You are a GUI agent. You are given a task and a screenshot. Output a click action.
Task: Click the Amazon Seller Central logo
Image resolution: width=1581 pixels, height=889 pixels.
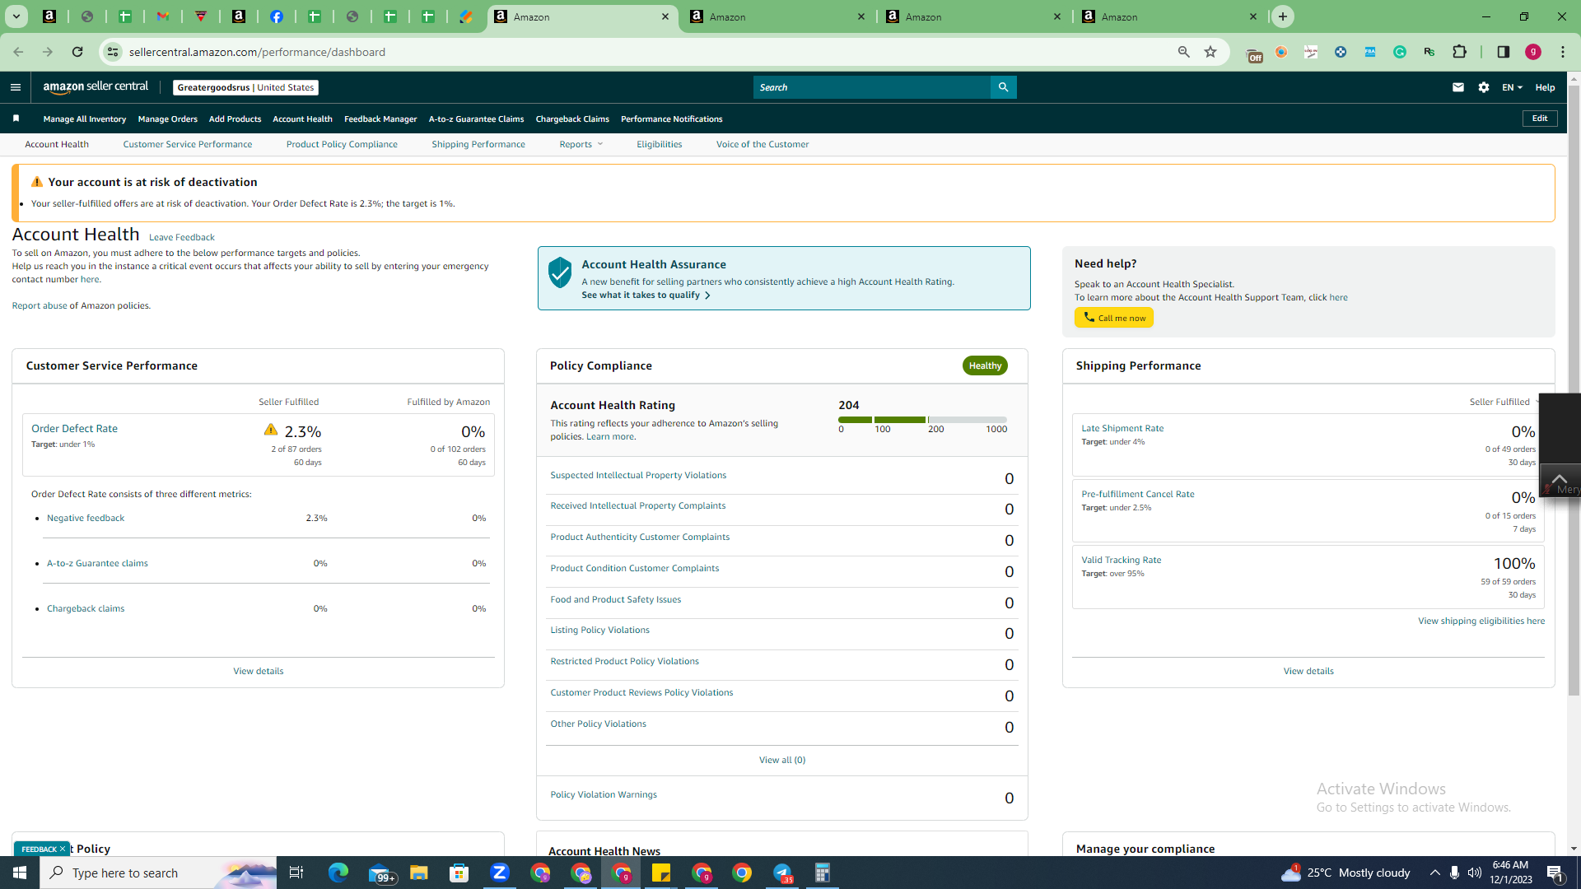click(x=96, y=87)
